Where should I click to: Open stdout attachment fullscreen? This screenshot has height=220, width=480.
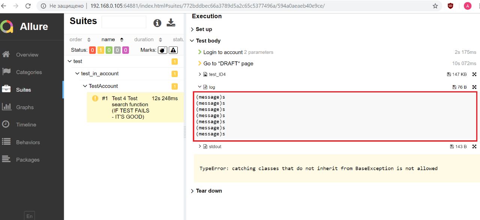tap(474, 147)
